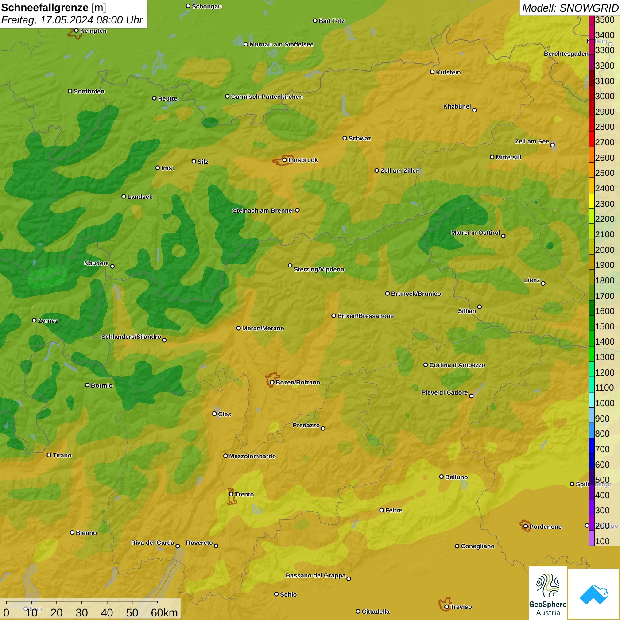Screen dimensions: 620x620
Task: Select the Innsbruck city marker dot
Action: click(285, 160)
